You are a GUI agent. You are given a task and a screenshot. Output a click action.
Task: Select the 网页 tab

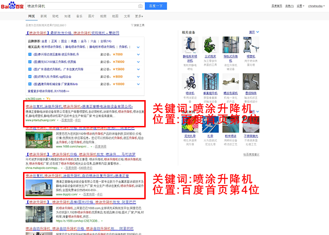(31, 16)
